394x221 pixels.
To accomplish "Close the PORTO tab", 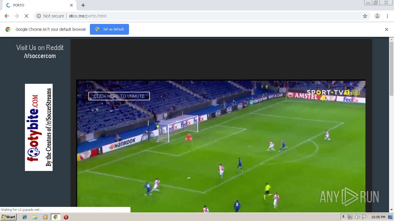I will tap(71, 5).
